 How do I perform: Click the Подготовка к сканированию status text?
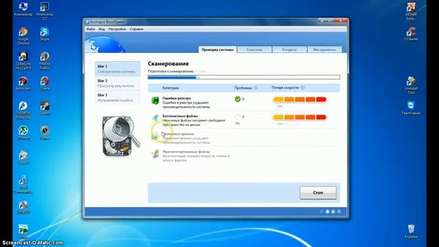171,71
